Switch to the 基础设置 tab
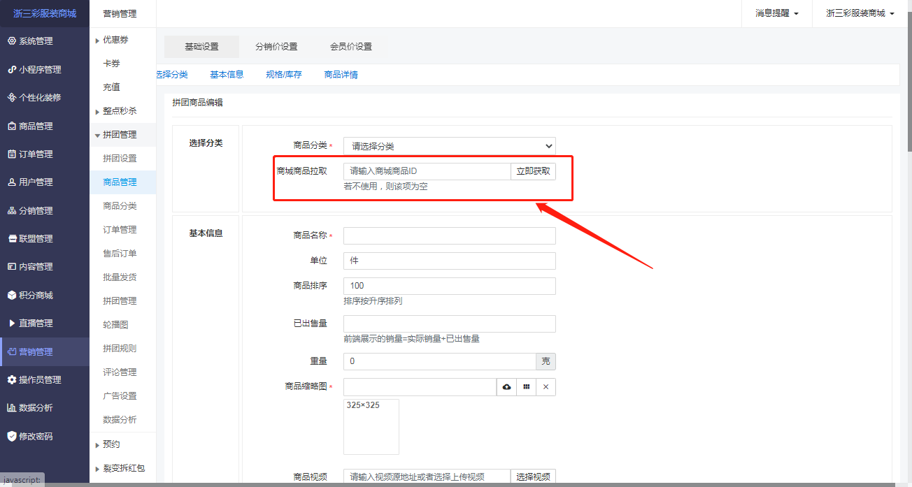The width and height of the screenshot is (912, 487). (x=201, y=47)
